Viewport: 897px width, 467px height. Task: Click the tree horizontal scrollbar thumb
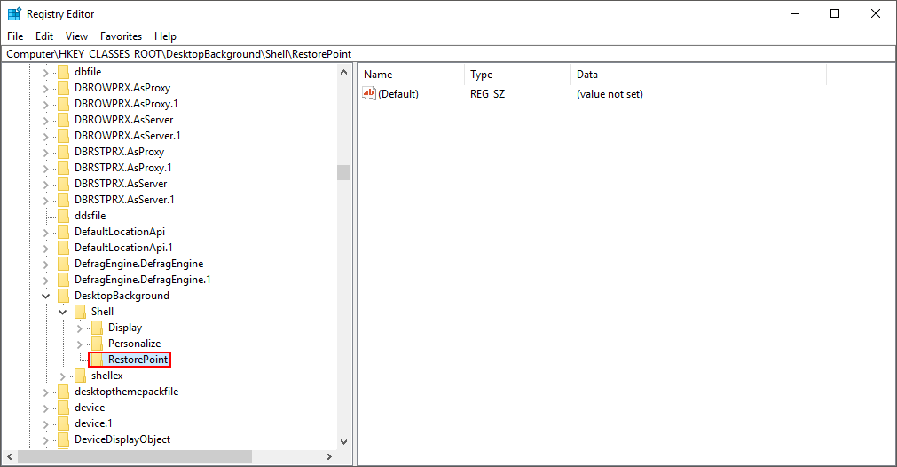(135, 456)
